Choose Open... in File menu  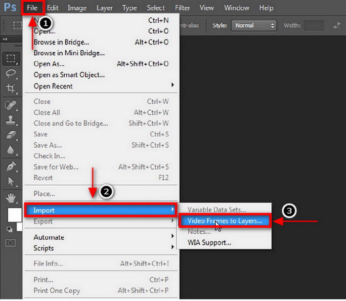pos(101,31)
